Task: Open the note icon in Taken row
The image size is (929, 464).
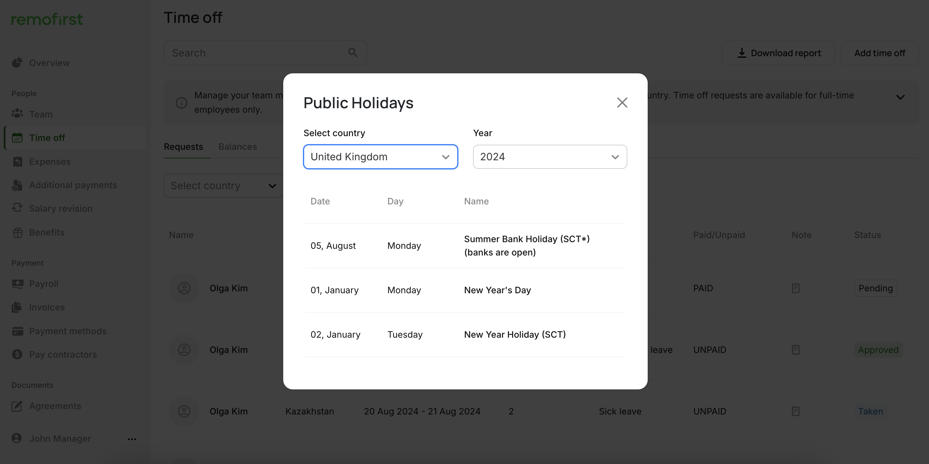Action: click(796, 411)
